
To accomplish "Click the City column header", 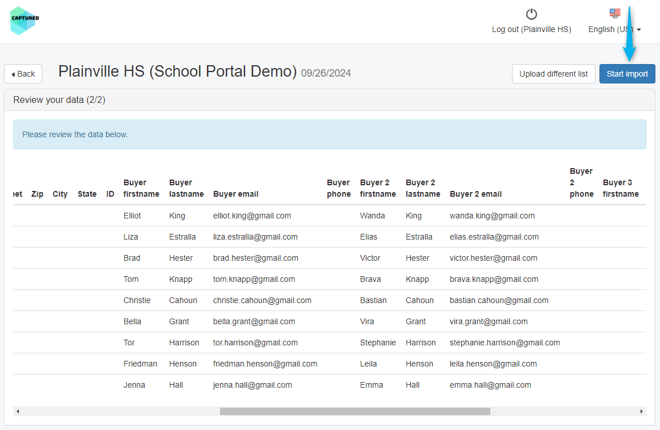I will 60,194.
